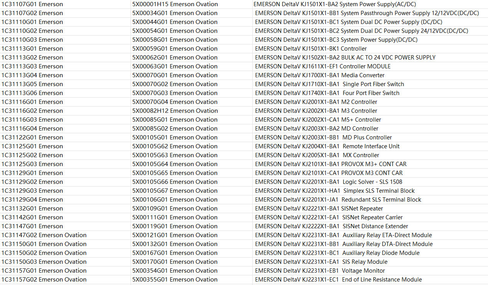Click the SISNet Distance Extender cell
Screen dimensions: 488x285
pyautogui.click(x=331, y=226)
